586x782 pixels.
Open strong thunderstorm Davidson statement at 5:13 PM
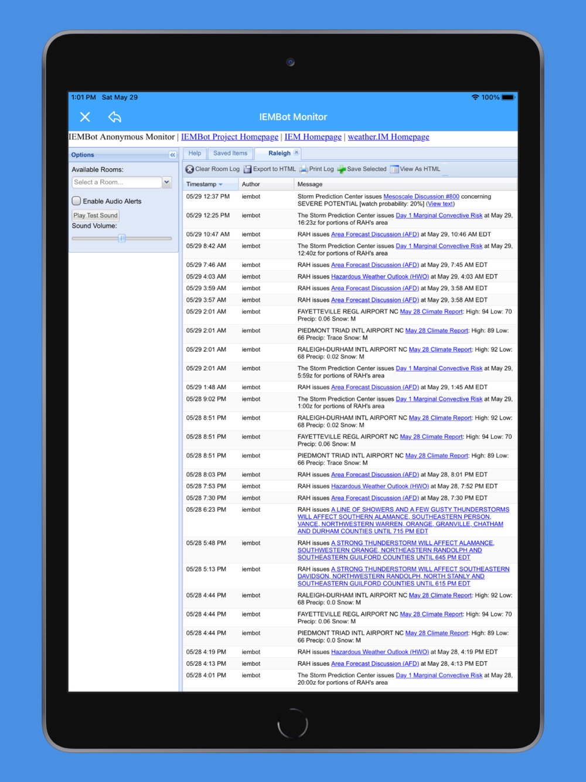coord(403,576)
